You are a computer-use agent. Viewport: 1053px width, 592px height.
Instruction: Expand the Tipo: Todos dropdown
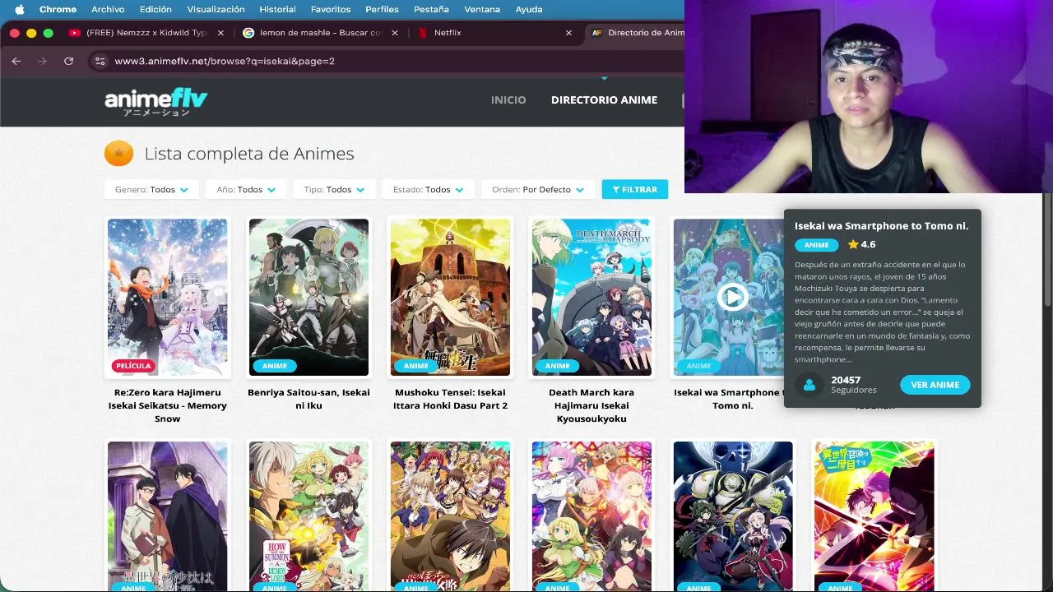[x=334, y=189]
